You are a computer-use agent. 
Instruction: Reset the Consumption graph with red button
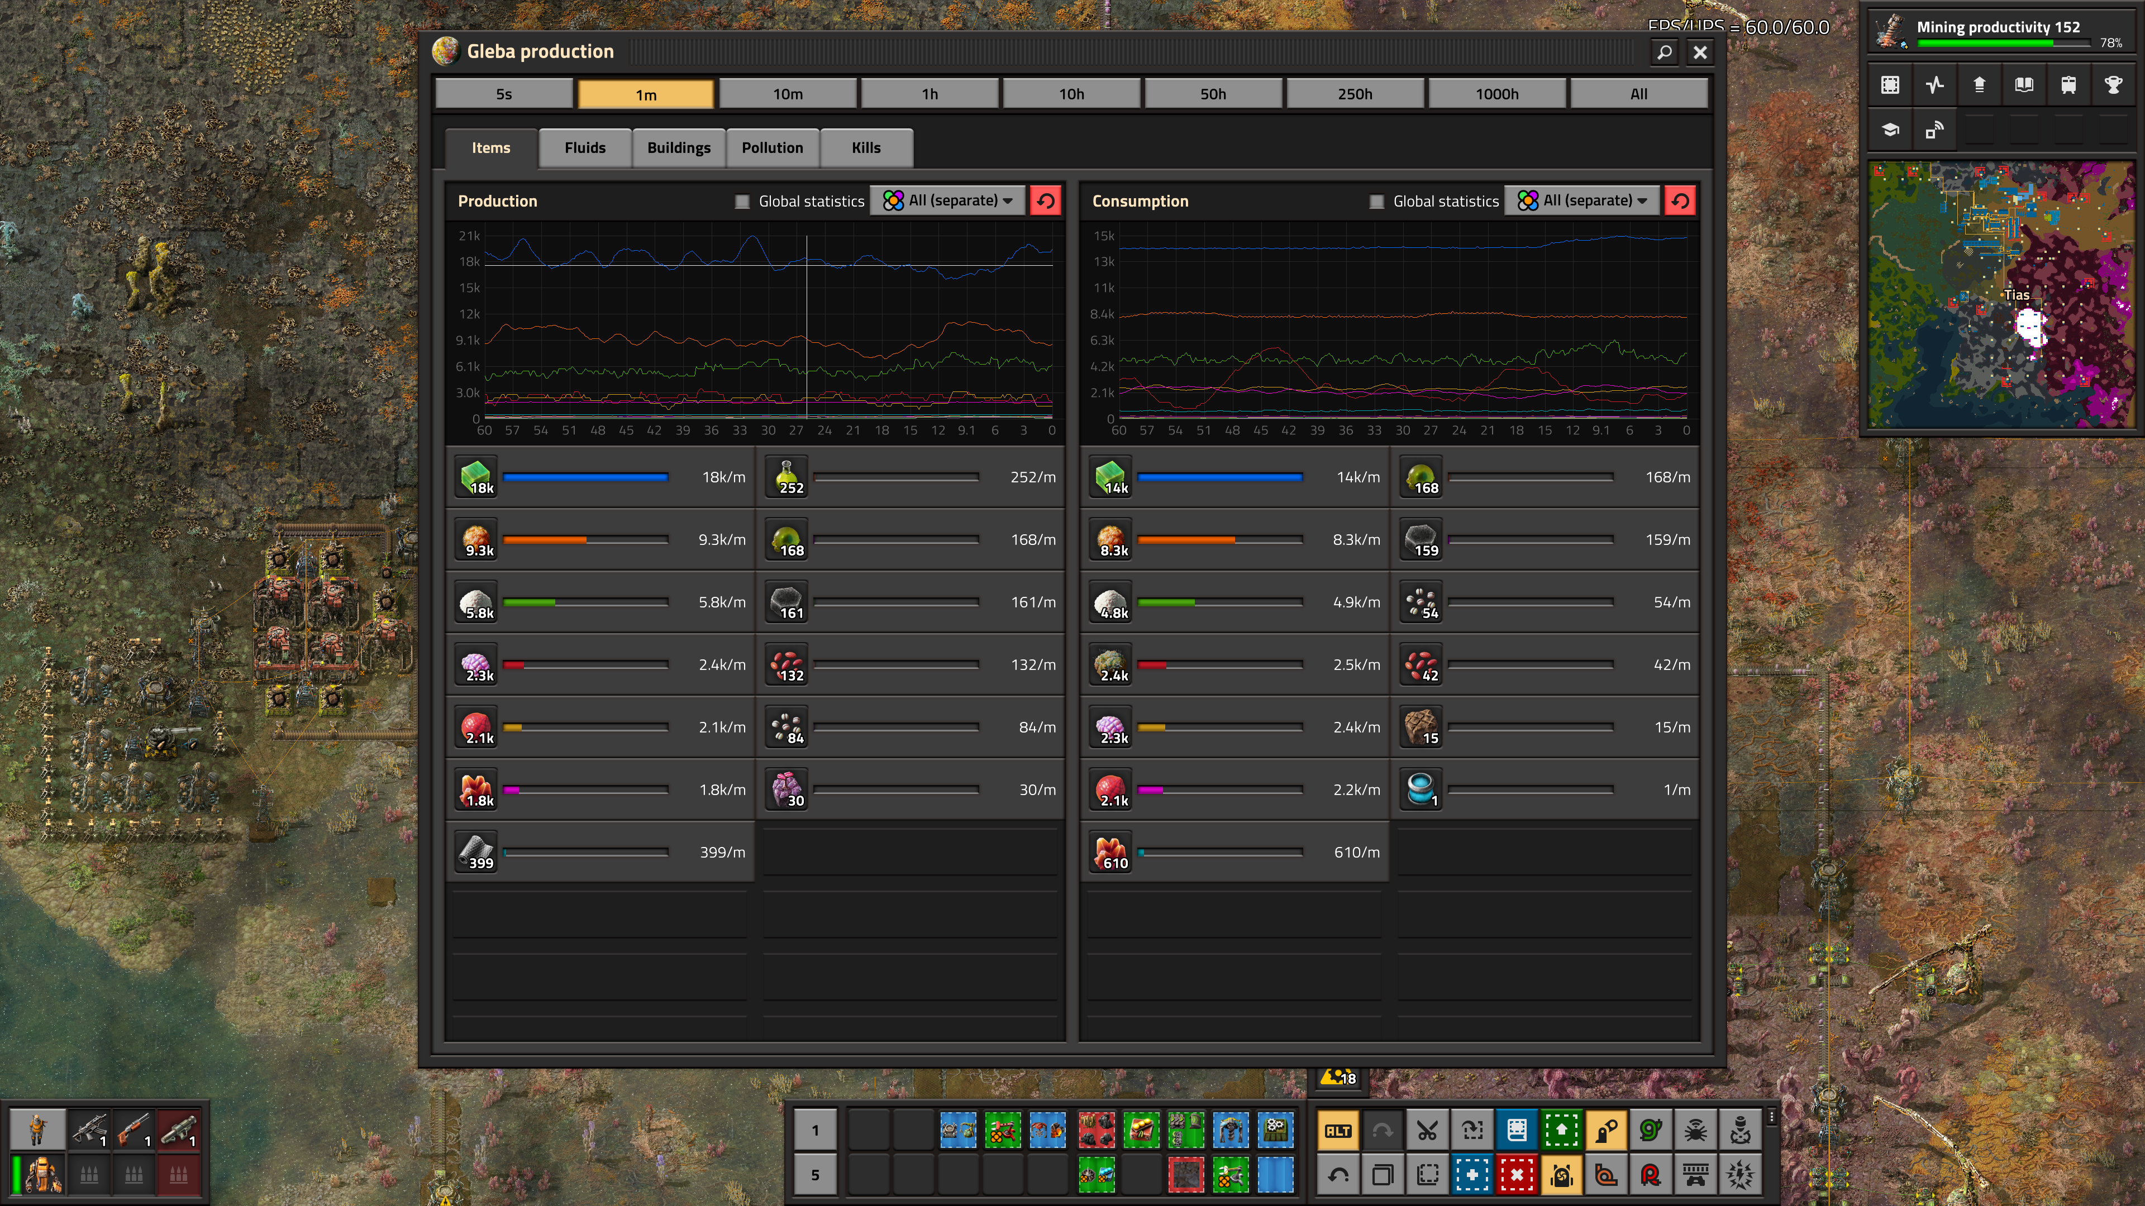pyautogui.click(x=1680, y=200)
